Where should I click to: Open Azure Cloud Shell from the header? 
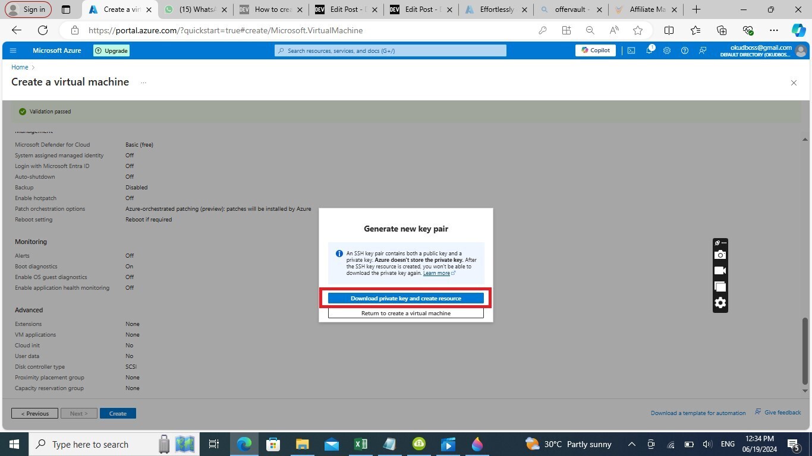(631, 50)
